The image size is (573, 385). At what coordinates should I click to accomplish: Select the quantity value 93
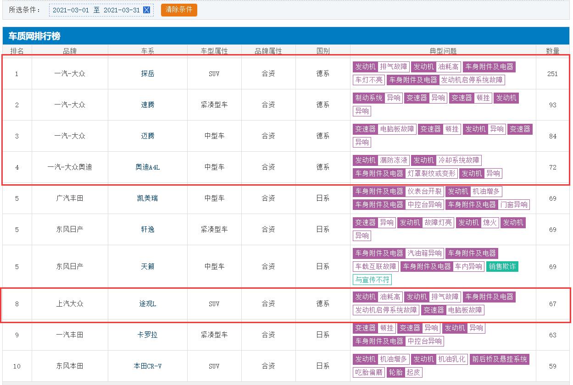pos(552,105)
